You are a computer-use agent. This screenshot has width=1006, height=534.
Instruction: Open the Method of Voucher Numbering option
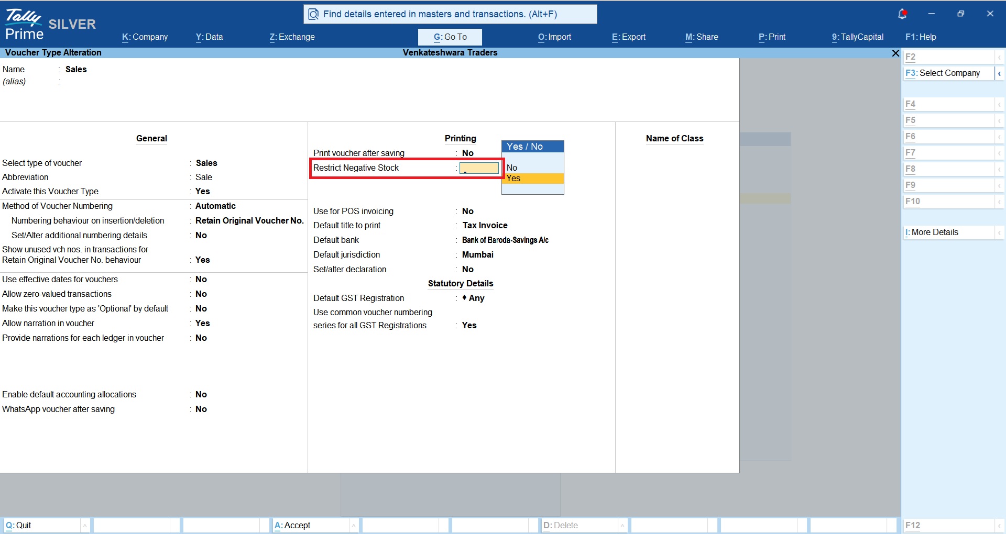coord(215,206)
